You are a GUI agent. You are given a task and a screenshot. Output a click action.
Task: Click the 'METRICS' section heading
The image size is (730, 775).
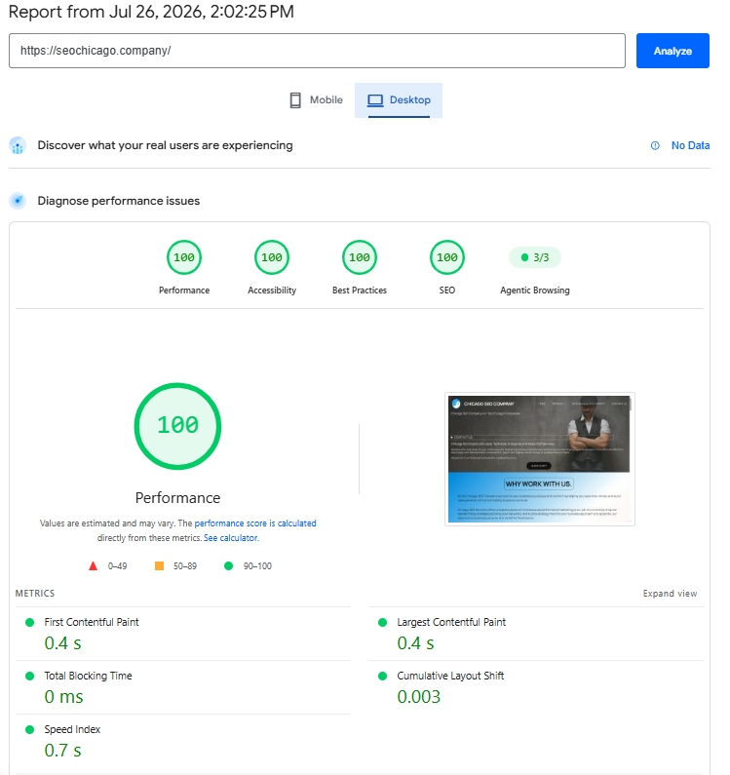point(35,593)
